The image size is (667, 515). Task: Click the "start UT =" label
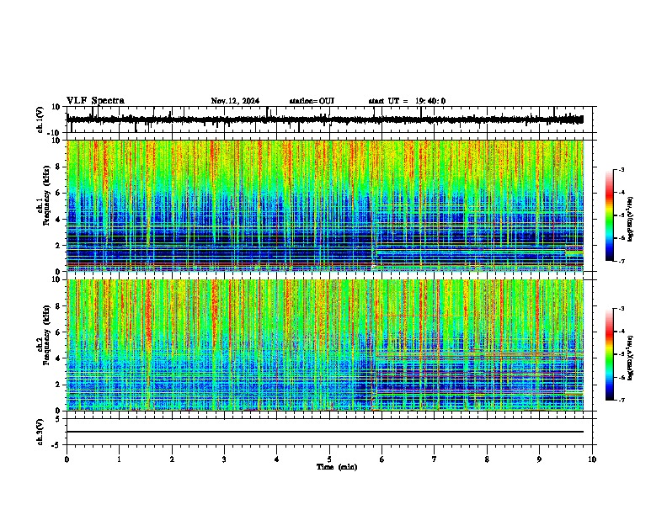tap(388, 101)
